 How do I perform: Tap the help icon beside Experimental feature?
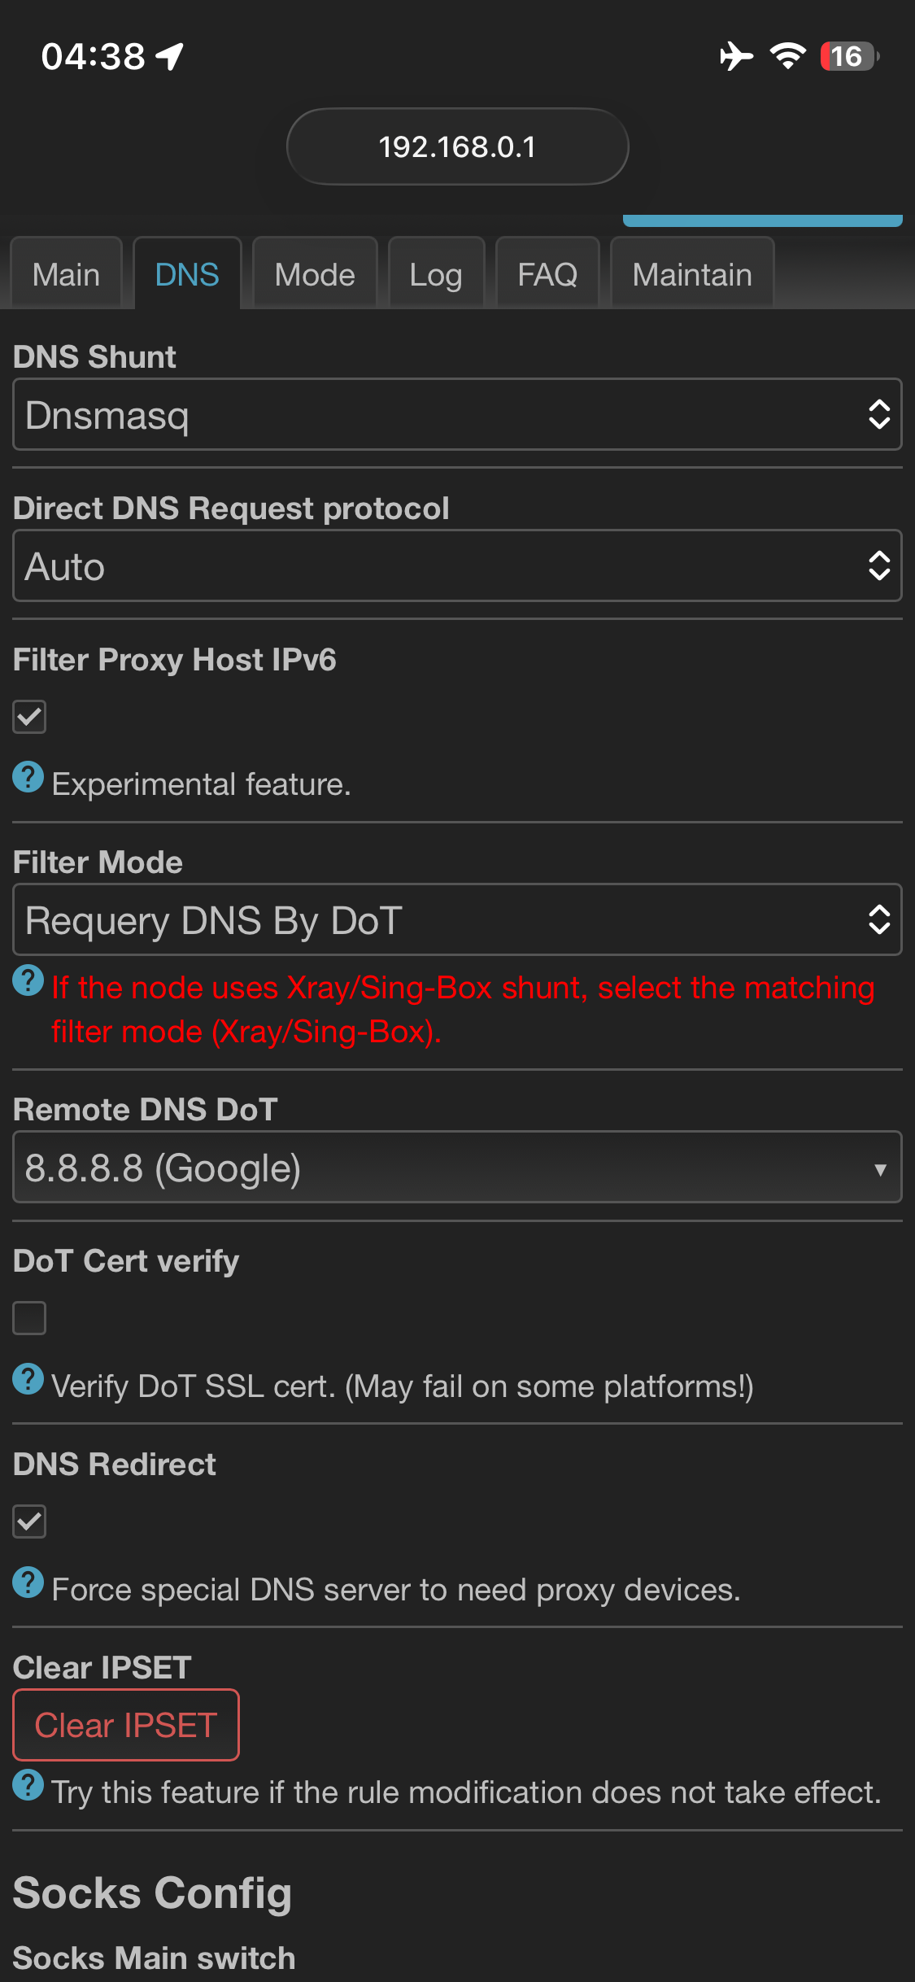28,777
